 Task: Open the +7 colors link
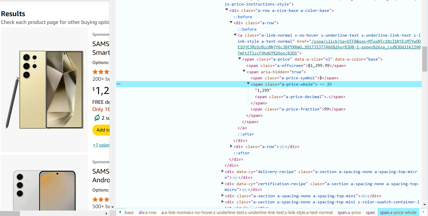101,145
